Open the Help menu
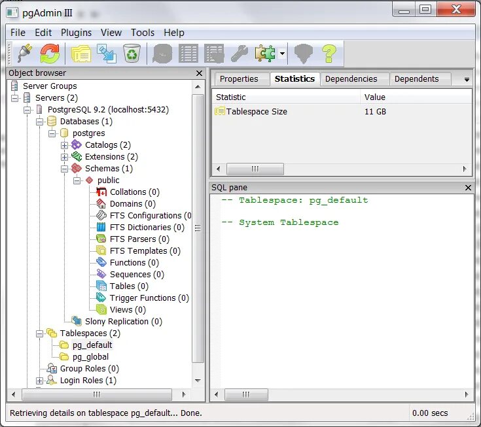This screenshot has height=427, width=481. pos(174,33)
